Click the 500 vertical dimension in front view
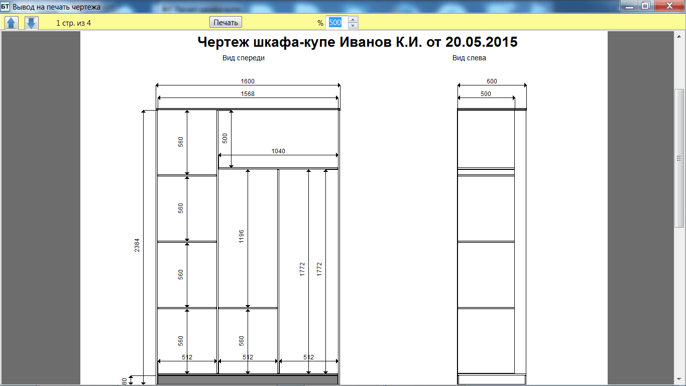The height and width of the screenshot is (386, 686). point(225,138)
